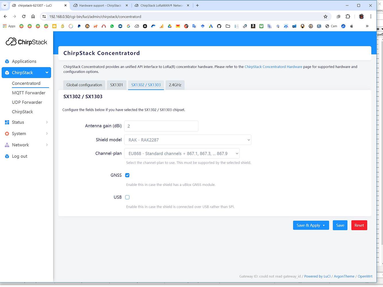The width and height of the screenshot is (383, 287).
Task: Open the WhatsApp bookmark icon
Action: pyautogui.click(x=112, y=26)
